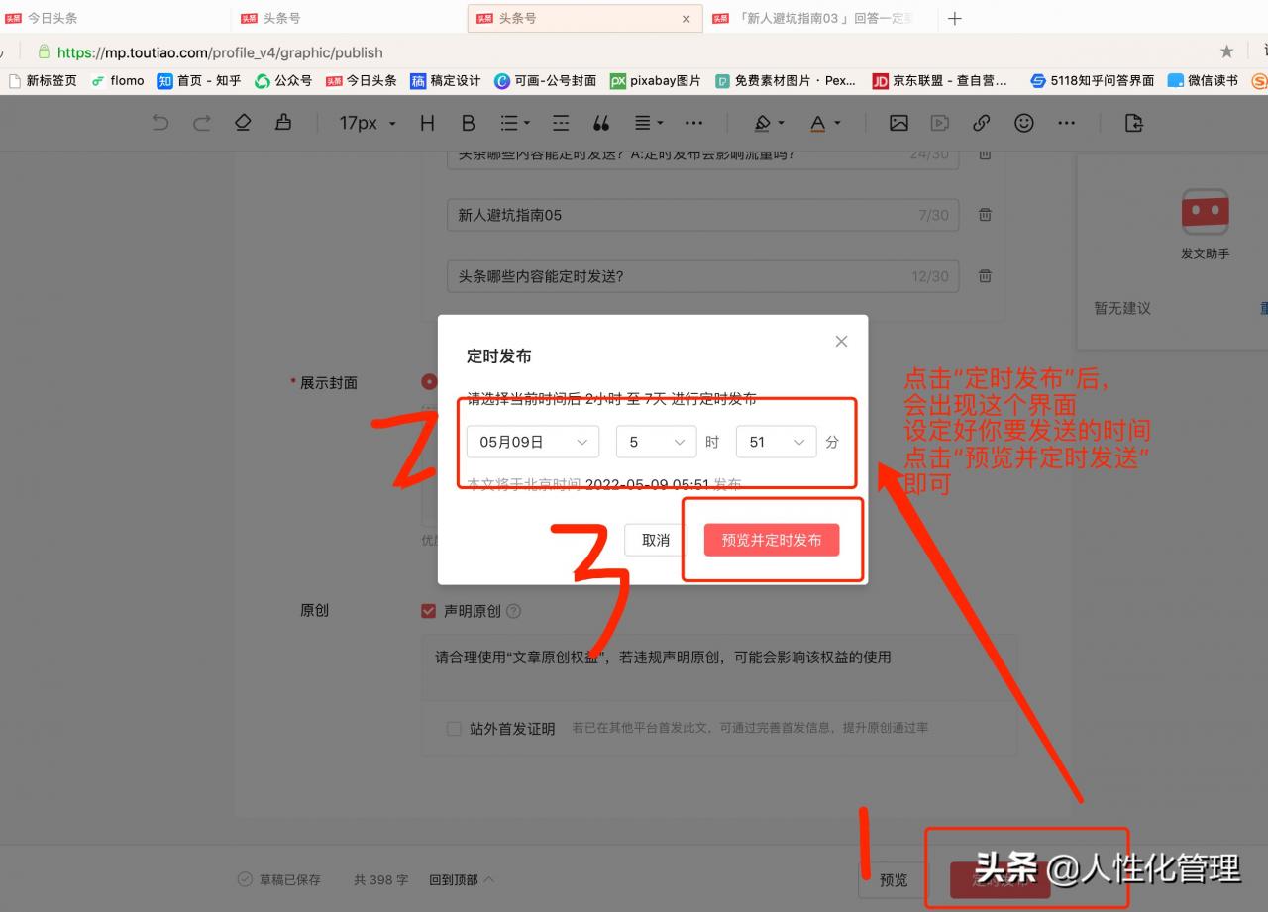
Task: Open 可画-公号封面 bookmark
Action: click(546, 81)
